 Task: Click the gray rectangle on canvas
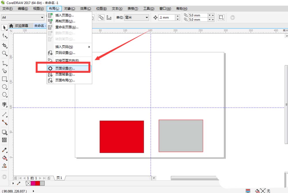[181, 136]
